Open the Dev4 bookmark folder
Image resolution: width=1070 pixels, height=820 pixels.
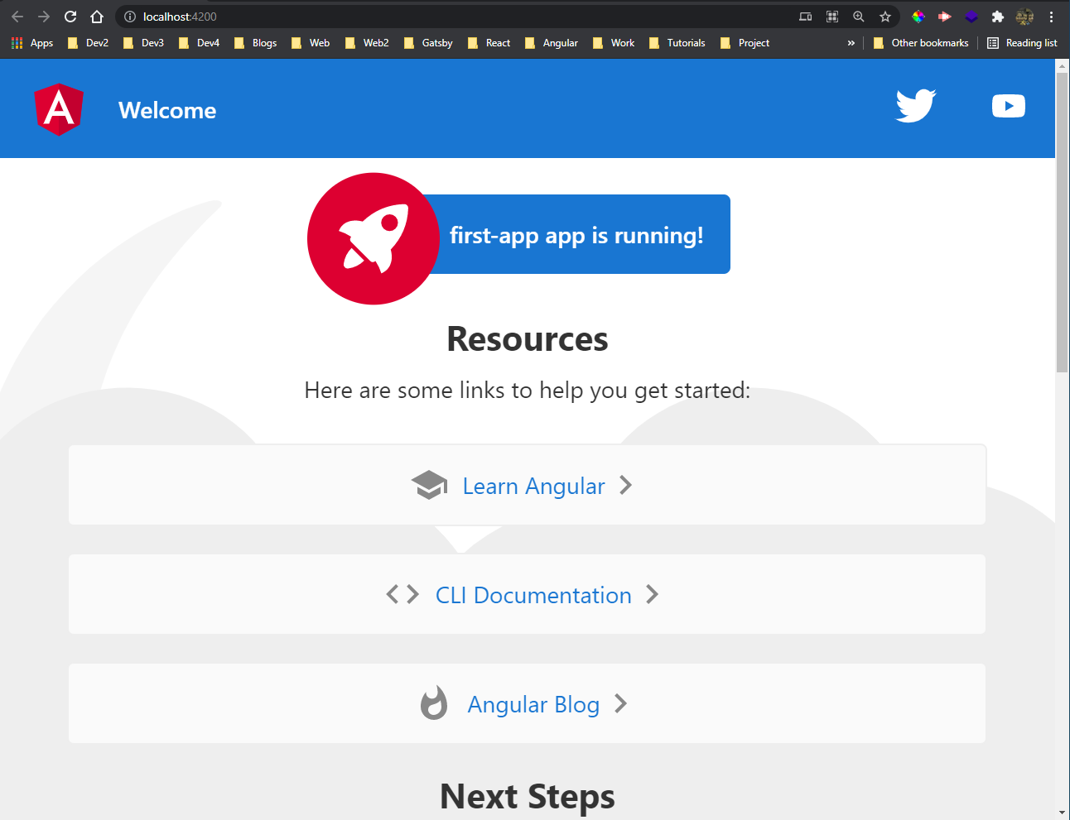coord(199,43)
